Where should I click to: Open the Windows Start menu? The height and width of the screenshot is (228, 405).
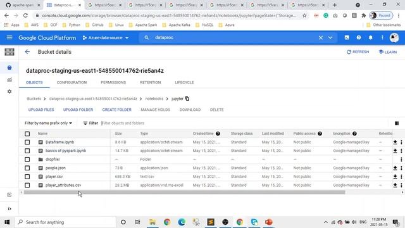coord(7,222)
